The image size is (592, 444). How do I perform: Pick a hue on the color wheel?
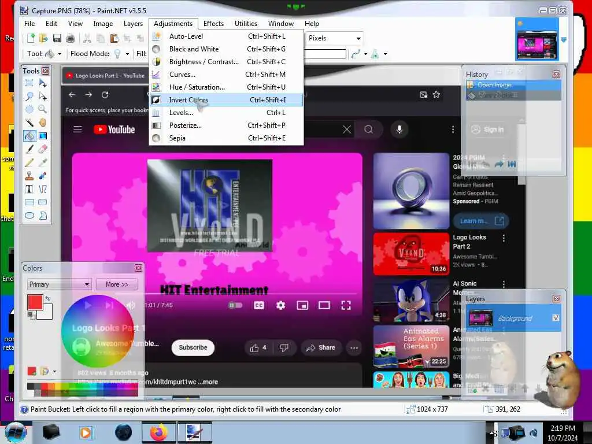[x=98, y=331]
